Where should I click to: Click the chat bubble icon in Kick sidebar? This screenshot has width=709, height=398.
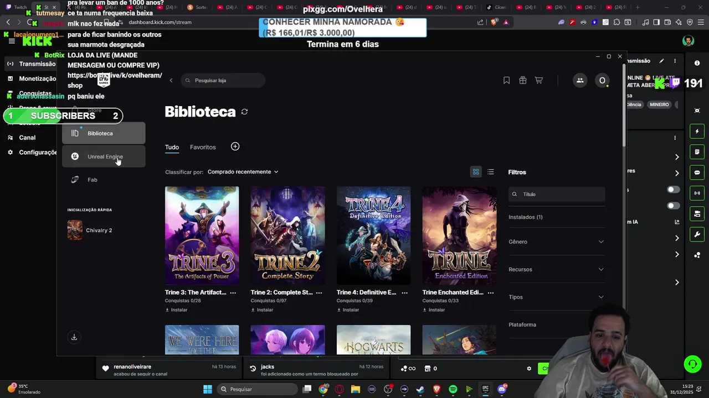point(697,172)
